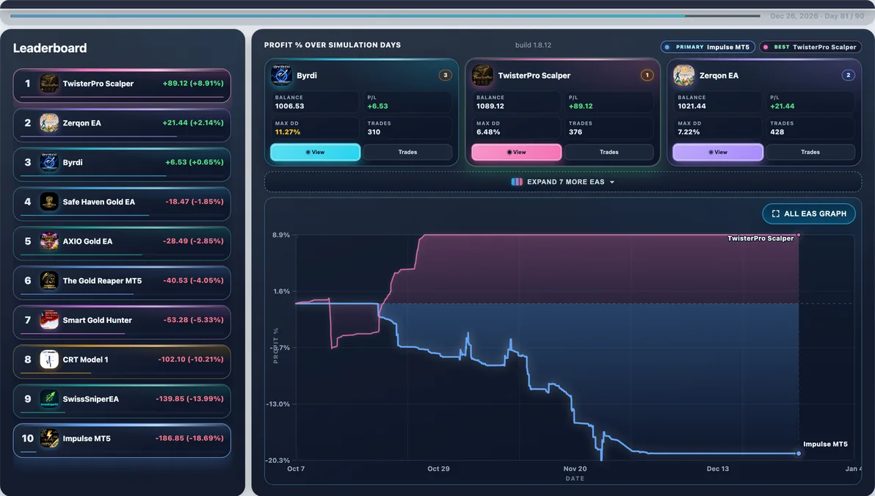Toggle View on the Byrdi card
Screen dimensions: 875x496
[316, 153]
